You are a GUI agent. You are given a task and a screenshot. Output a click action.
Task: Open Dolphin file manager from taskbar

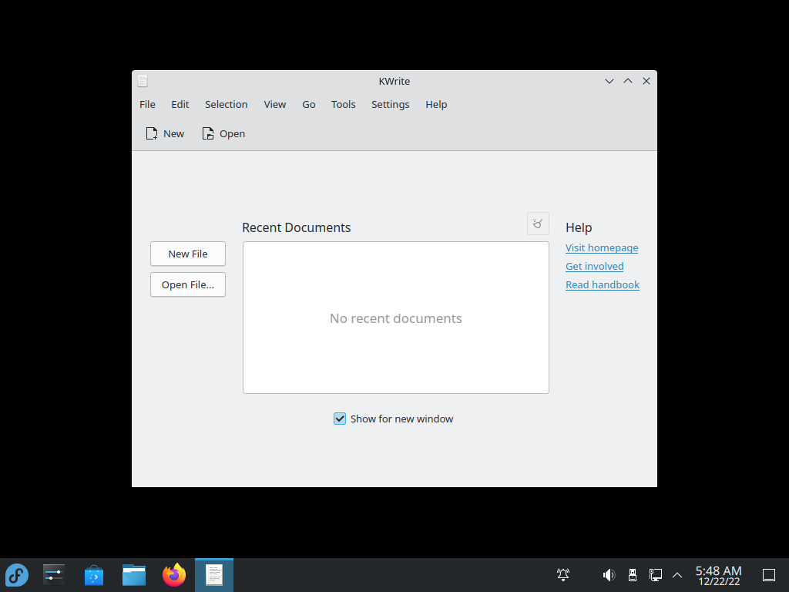(134, 575)
